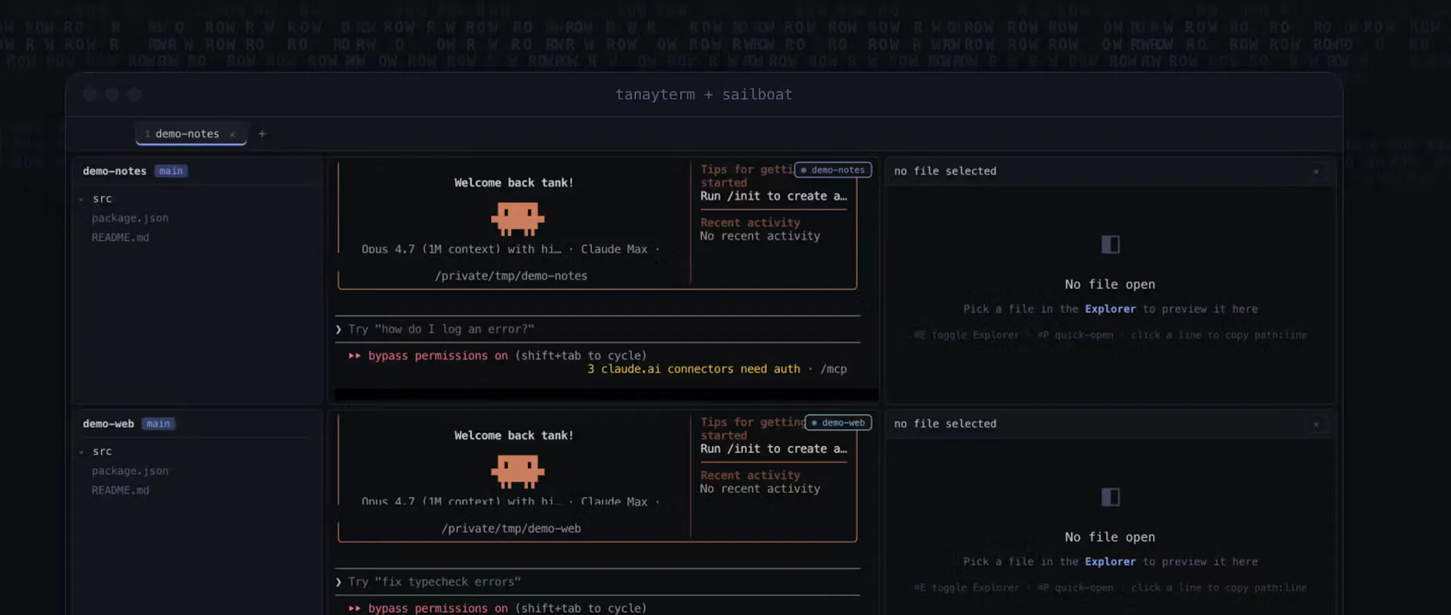Click the demo-web session badge in the terminal
This screenshot has height=615, width=1451.
coord(838,423)
